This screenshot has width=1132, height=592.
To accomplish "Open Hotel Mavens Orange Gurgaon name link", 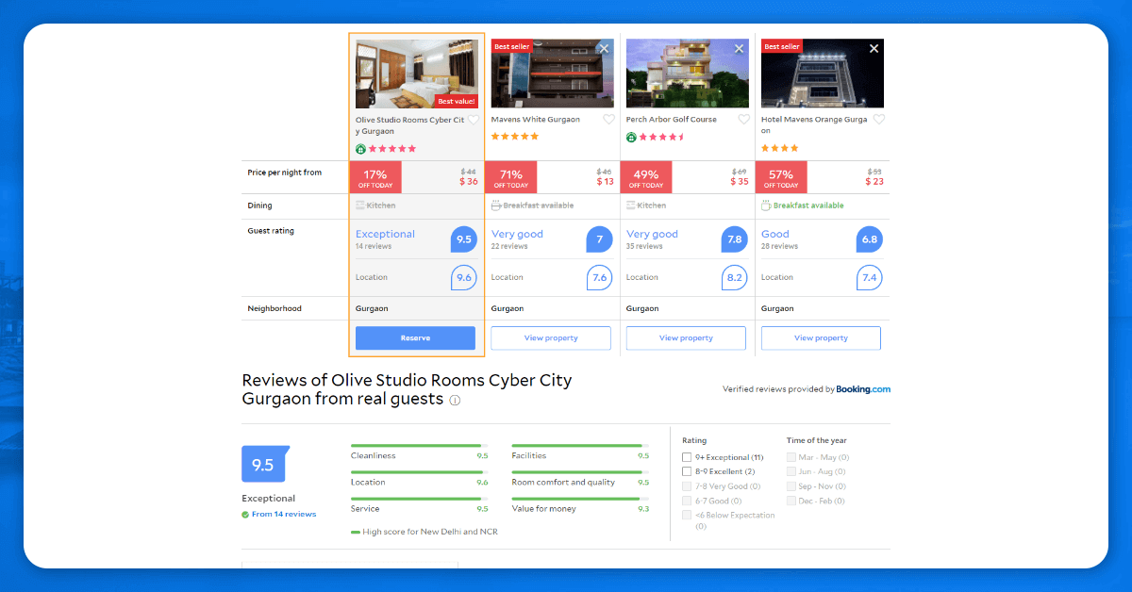I will 815,125.
